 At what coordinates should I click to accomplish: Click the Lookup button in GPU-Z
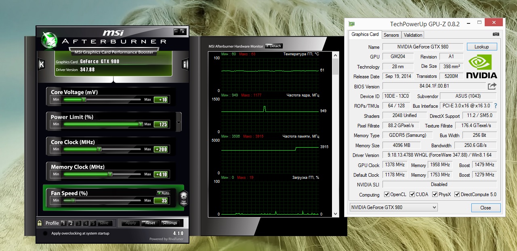[482, 47]
